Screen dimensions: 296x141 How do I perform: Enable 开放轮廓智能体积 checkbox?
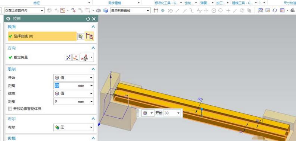[10, 109]
